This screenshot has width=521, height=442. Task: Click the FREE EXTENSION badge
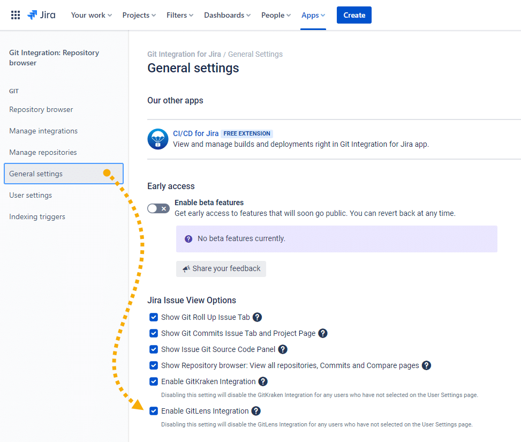tap(247, 134)
